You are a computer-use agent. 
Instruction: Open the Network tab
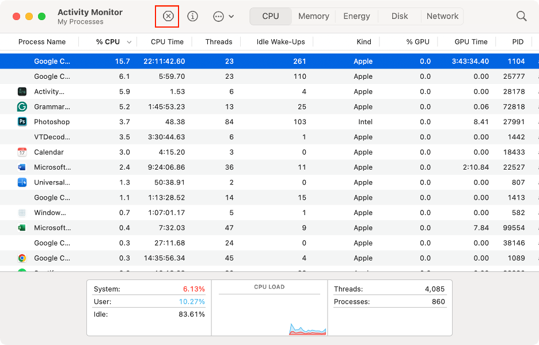(442, 16)
